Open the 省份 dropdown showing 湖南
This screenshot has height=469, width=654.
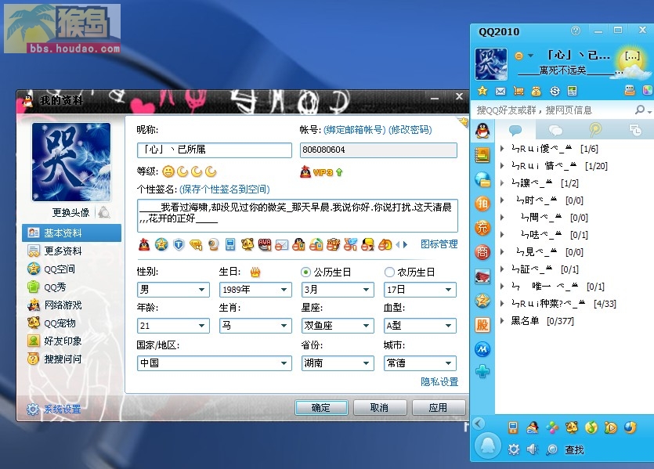338,363
